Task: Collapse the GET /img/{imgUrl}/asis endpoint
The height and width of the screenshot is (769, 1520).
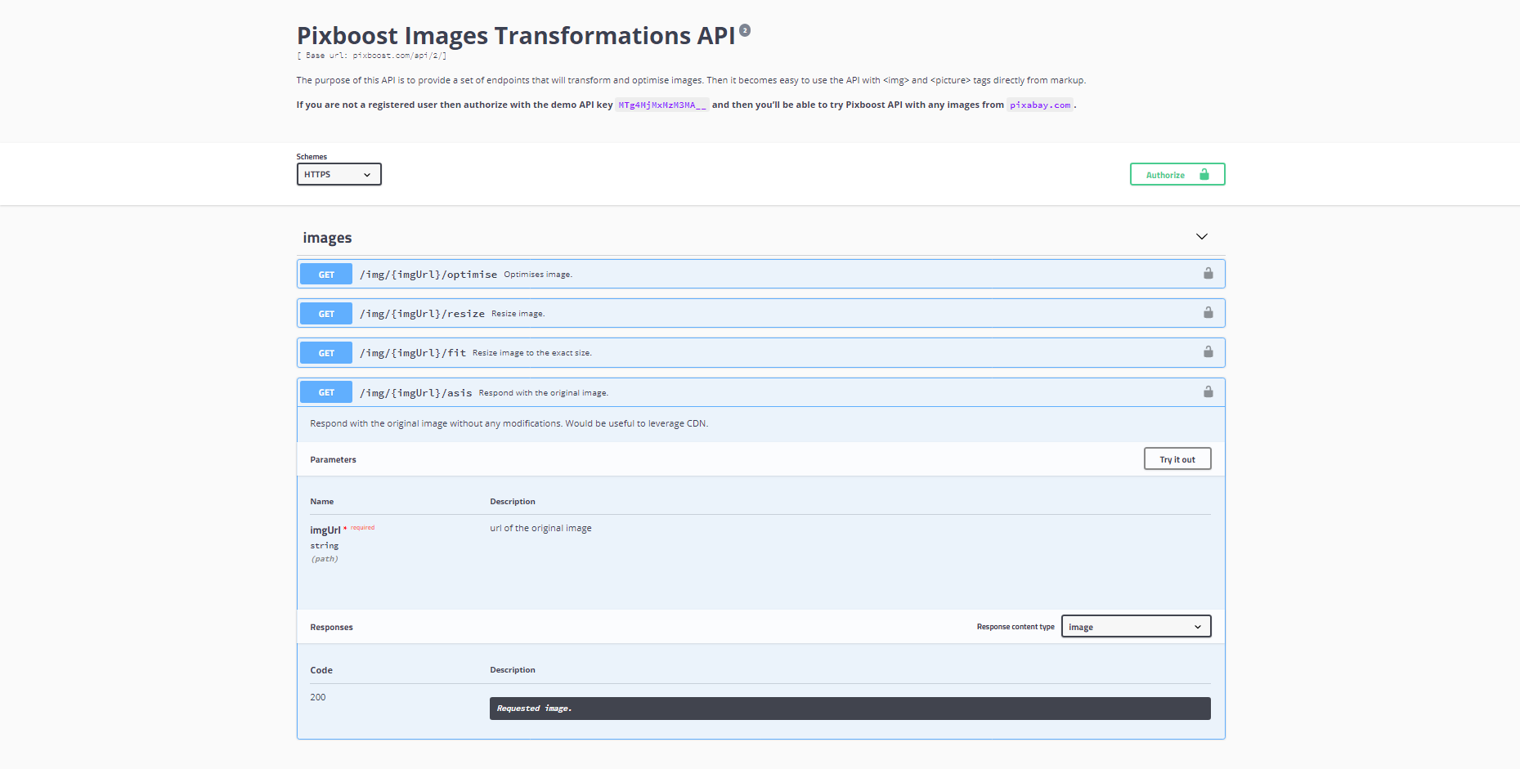Action: tap(760, 392)
